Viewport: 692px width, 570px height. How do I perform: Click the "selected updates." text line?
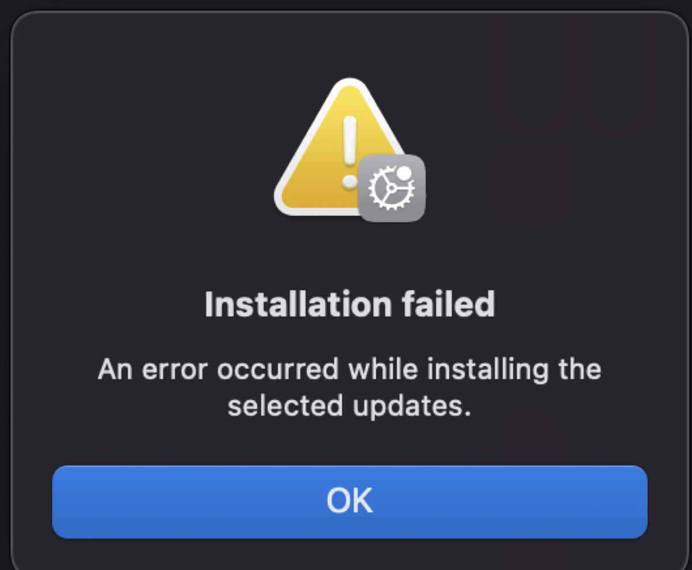349,406
